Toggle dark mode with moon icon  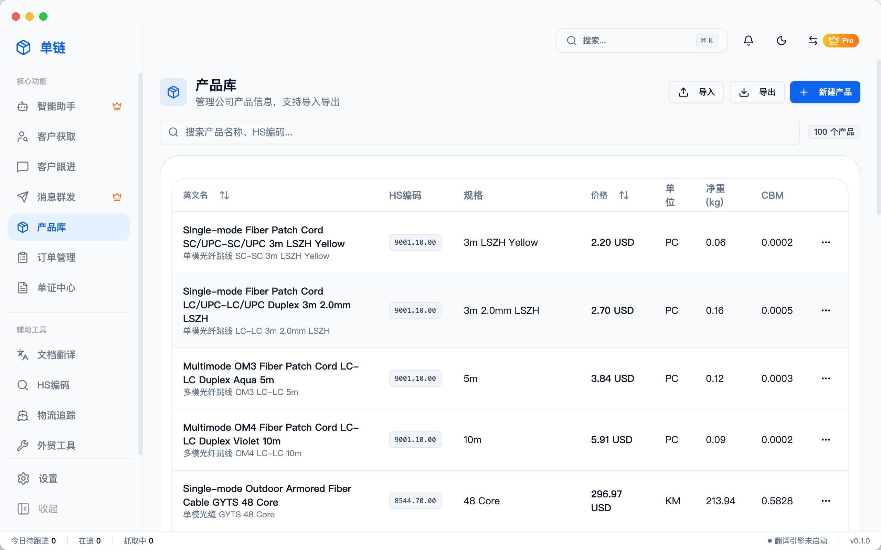pos(781,40)
